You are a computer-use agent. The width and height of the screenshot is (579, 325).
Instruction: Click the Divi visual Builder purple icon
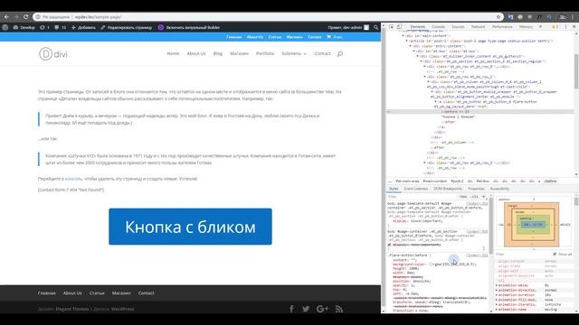click(161, 27)
